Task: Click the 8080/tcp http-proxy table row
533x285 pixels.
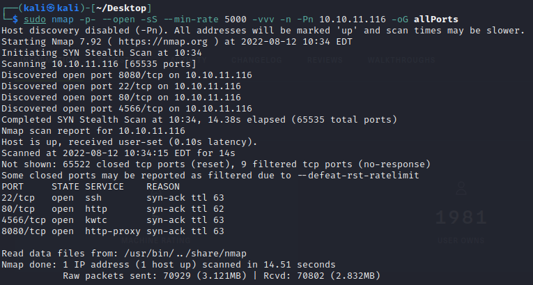Action: coord(113,231)
